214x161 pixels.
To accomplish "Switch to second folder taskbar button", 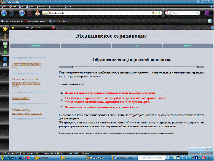I will 73,158.
